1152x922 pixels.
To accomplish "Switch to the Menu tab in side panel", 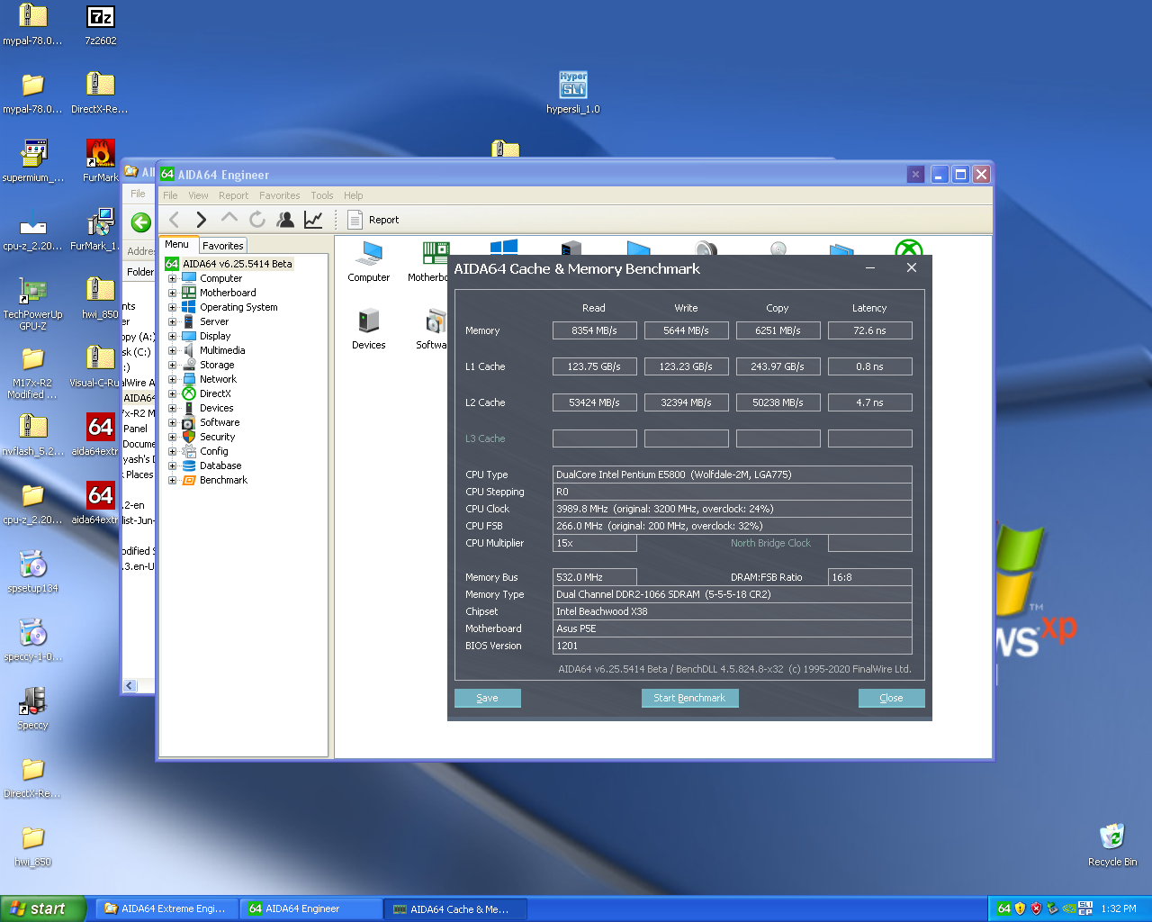I will (x=177, y=244).
